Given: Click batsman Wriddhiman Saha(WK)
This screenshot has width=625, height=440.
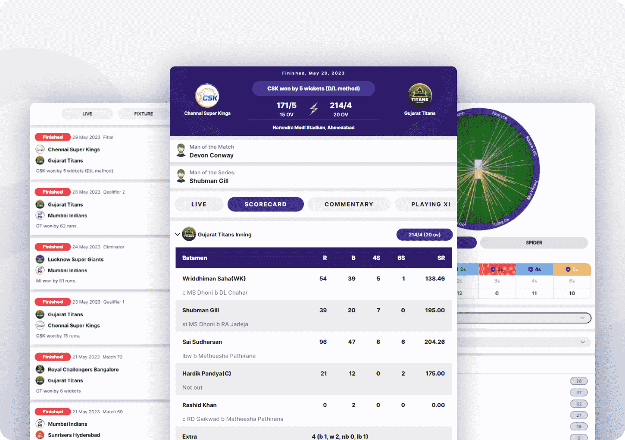Looking at the screenshot, I should point(214,279).
